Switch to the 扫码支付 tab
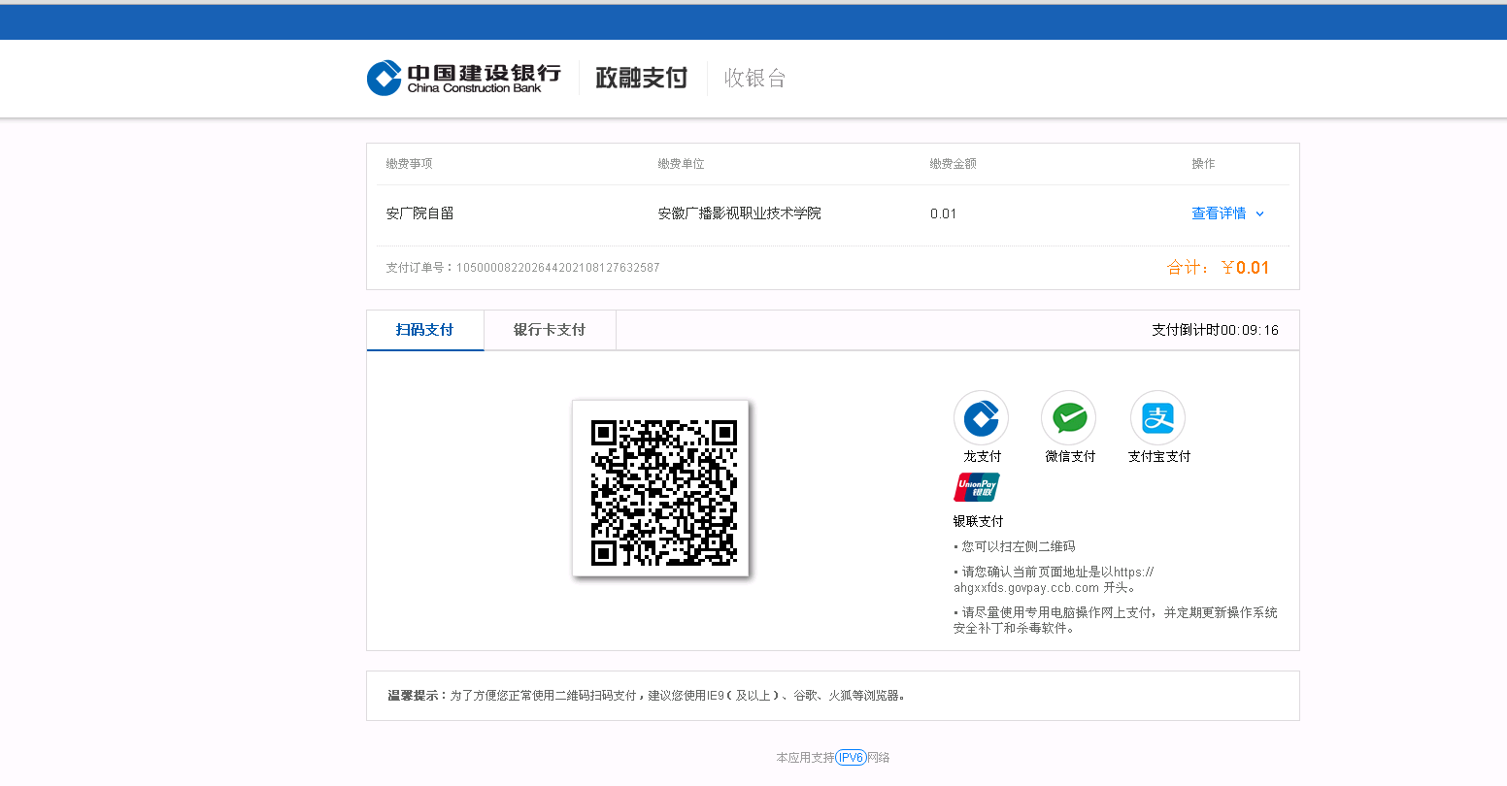1507x786 pixels. 425,330
